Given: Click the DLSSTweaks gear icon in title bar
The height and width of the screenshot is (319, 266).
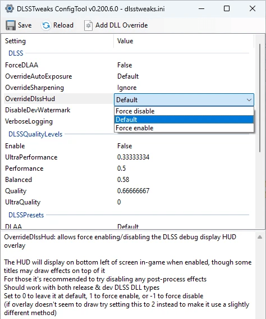Looking at the screenshot, I should point(9,9).
